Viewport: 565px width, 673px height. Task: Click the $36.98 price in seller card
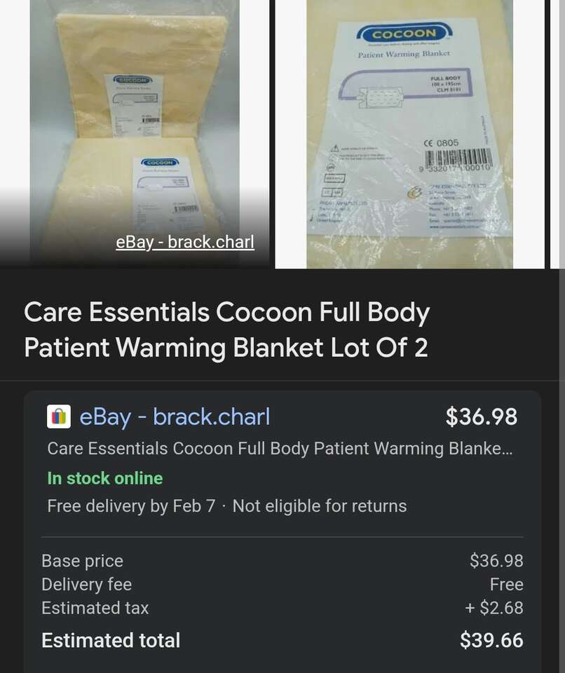[x=482, y=416]
